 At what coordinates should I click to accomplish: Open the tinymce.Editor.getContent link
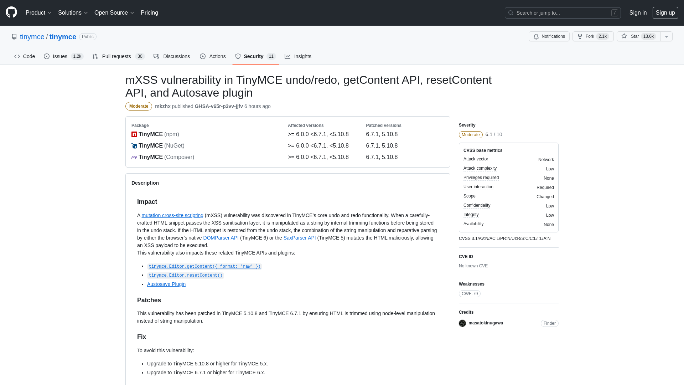point(204,266)
